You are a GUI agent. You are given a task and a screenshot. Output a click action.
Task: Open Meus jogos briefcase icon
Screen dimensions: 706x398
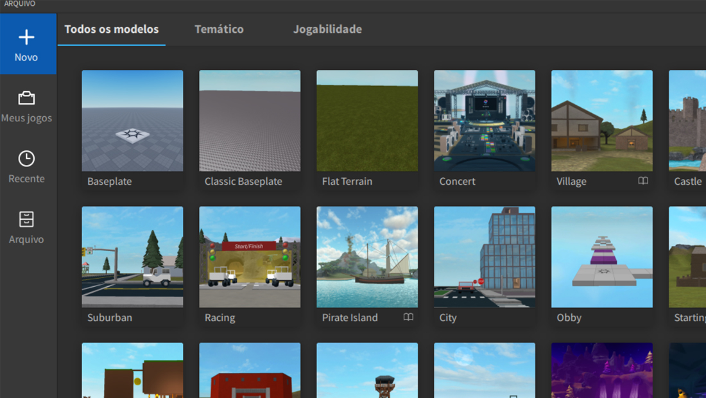pyautogui.click(x=26, y=98)
